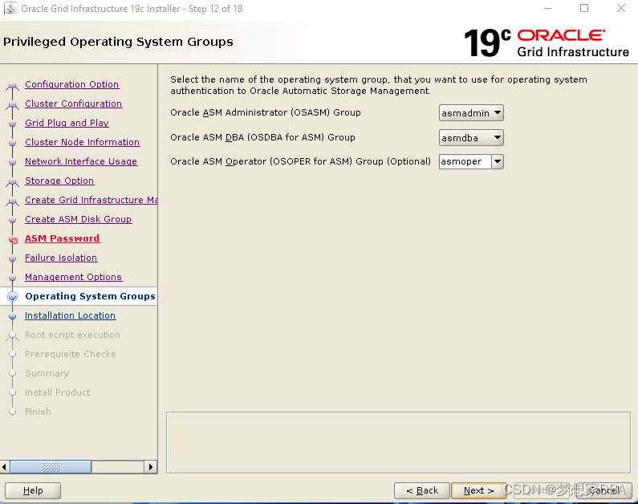
Task: Click the step marker beside Cluster Node Information
Action: pyautogui.click(x=13, y=143)
